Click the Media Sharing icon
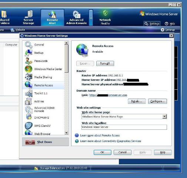 (x=29, y=77)
